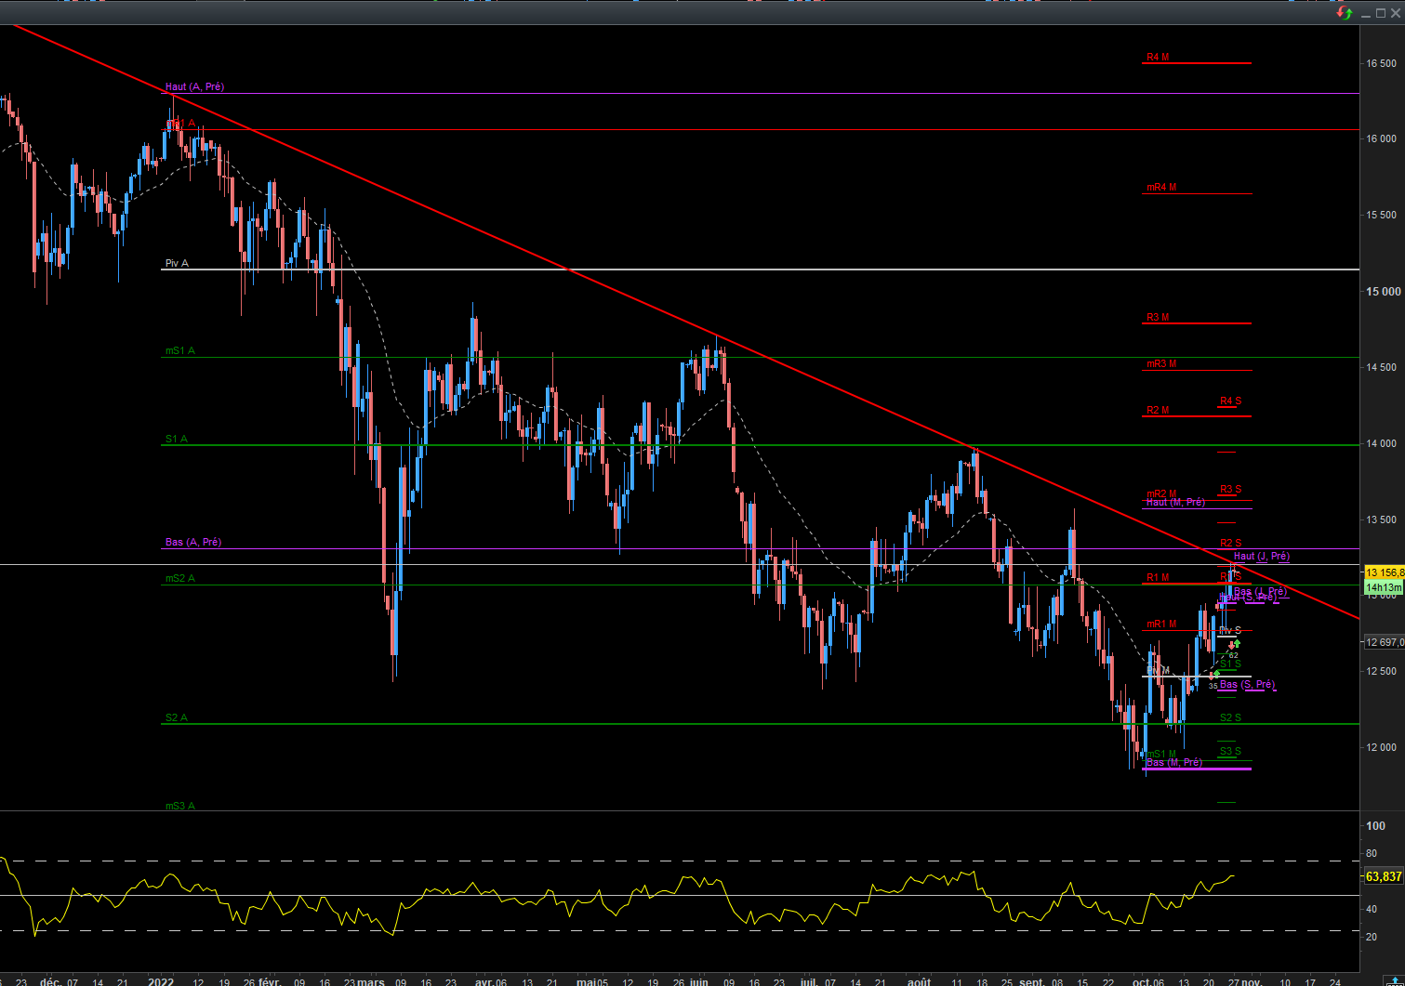
Task: Click the 'R1 M' resistance label
Action: [x=1158, y=577]
